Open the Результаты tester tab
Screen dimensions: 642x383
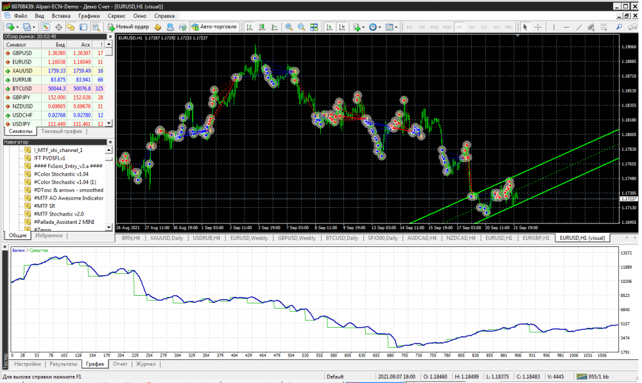click(x=63, y=364)
